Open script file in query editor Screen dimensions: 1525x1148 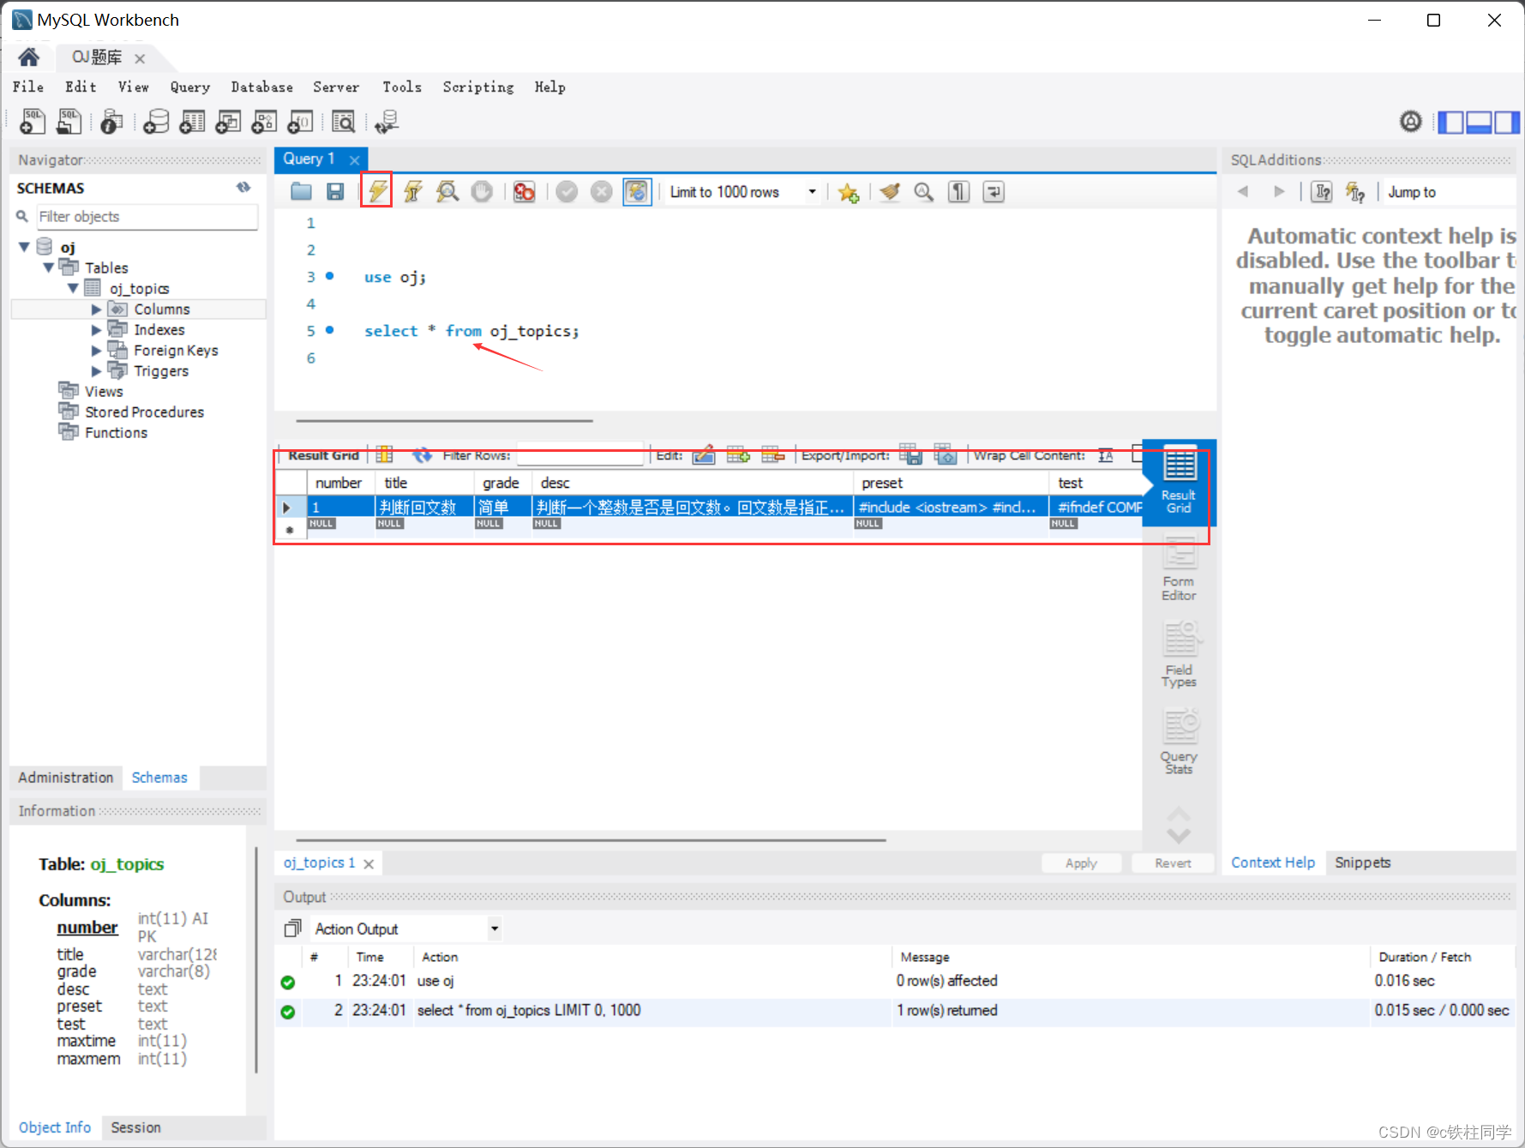click(301, 191)
